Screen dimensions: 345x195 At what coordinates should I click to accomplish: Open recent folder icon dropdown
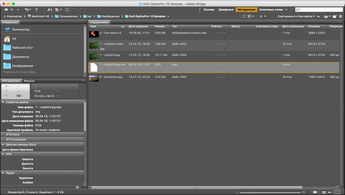327,16
